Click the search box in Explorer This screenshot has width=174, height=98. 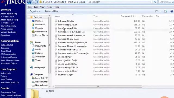(x=166, y=2)
